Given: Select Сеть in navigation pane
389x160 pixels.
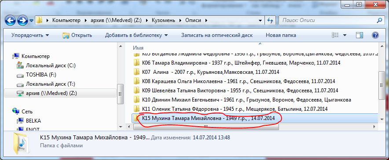Looking at the screenshot, I should [27, 112].
